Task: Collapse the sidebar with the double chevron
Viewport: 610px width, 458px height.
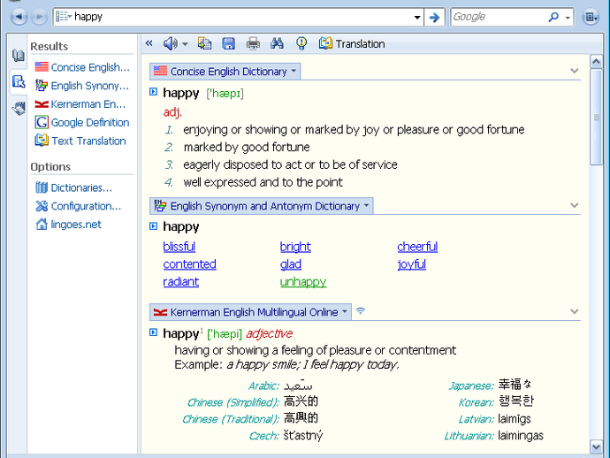Action: coord(149,43)
